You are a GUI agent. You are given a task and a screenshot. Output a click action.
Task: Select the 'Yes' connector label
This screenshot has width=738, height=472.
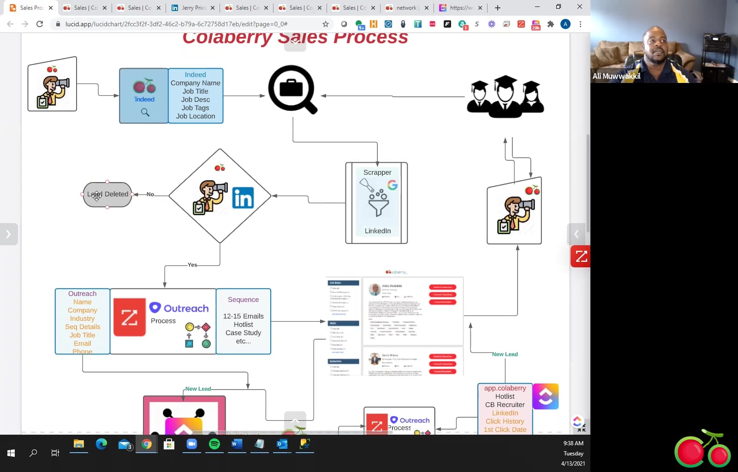[192, 265]
